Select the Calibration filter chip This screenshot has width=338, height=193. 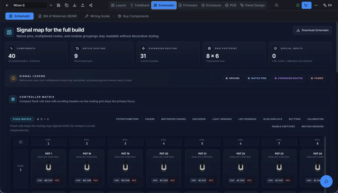point(315,119)
